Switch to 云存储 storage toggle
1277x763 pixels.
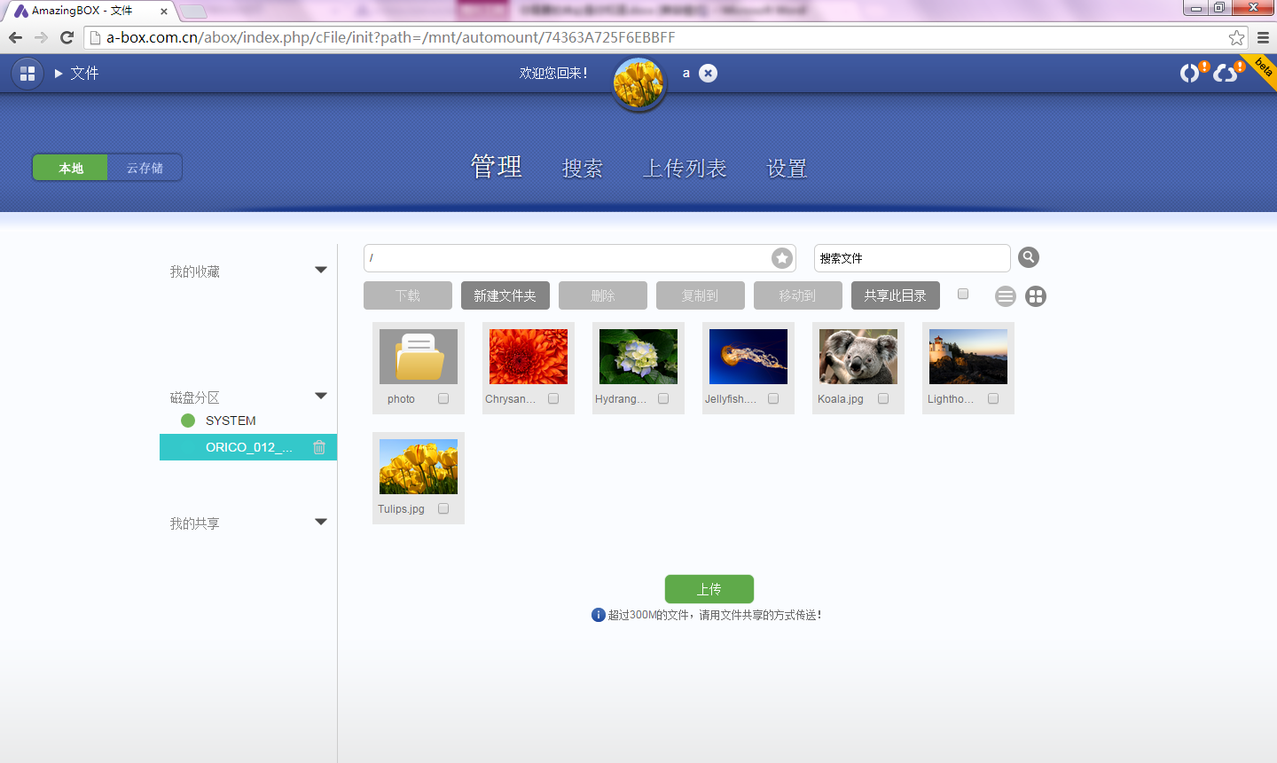click(x=145, y=168)
